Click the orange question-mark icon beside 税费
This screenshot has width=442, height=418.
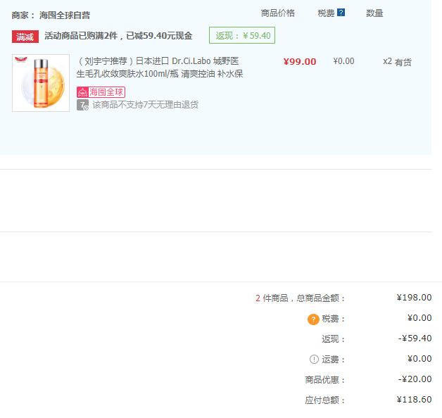pyautogui.click(x=313, y=319)
